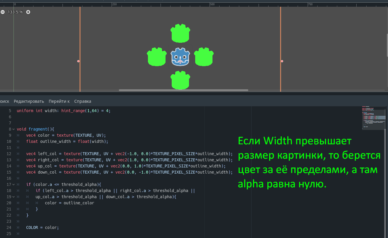
Task: Open the Справка menu
Action: point(82,101)
